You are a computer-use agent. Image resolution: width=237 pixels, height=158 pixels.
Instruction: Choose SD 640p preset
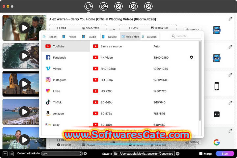tap(144, 102)
